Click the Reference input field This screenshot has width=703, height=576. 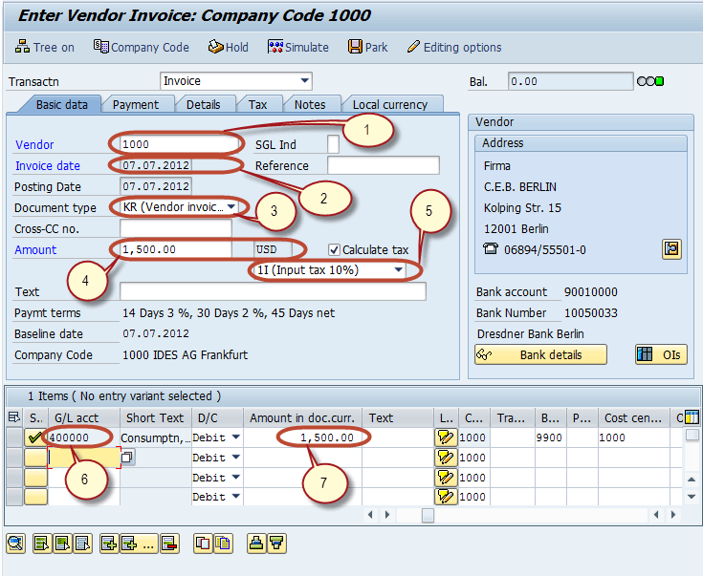383,165
